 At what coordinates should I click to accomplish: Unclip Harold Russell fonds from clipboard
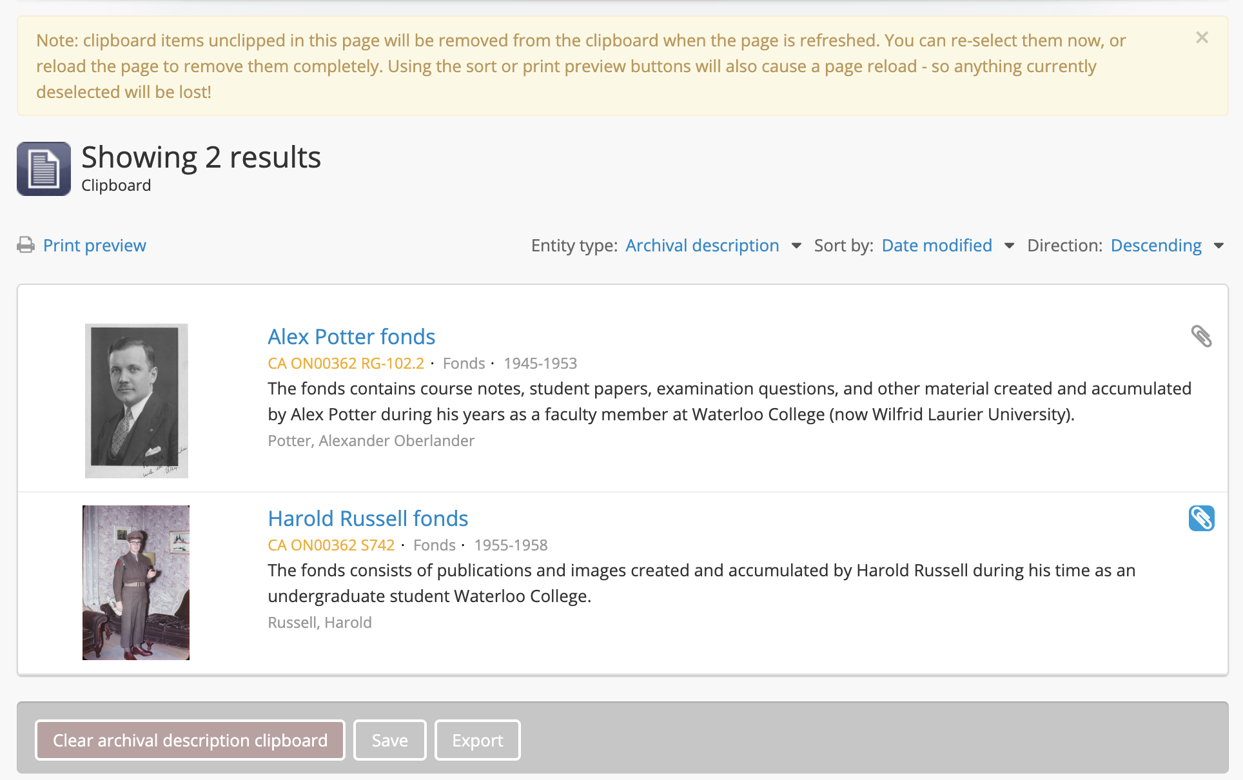pyautogui.click(x=1201, y=518)
